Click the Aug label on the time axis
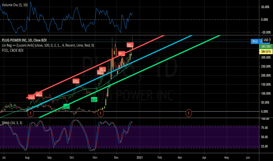The height and width of the screenshot is (161, 273). [27, 157]
